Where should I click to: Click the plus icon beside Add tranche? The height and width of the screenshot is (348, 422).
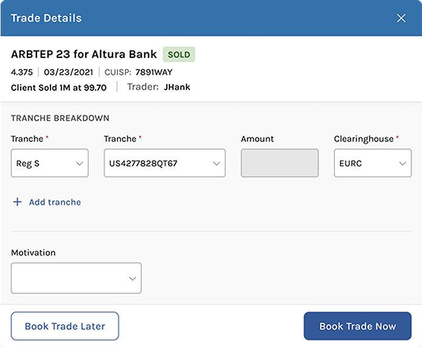[x=17, y=202]
